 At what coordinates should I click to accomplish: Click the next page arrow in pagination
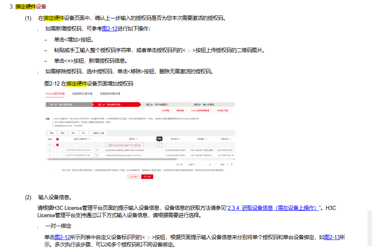click(215, 164)
